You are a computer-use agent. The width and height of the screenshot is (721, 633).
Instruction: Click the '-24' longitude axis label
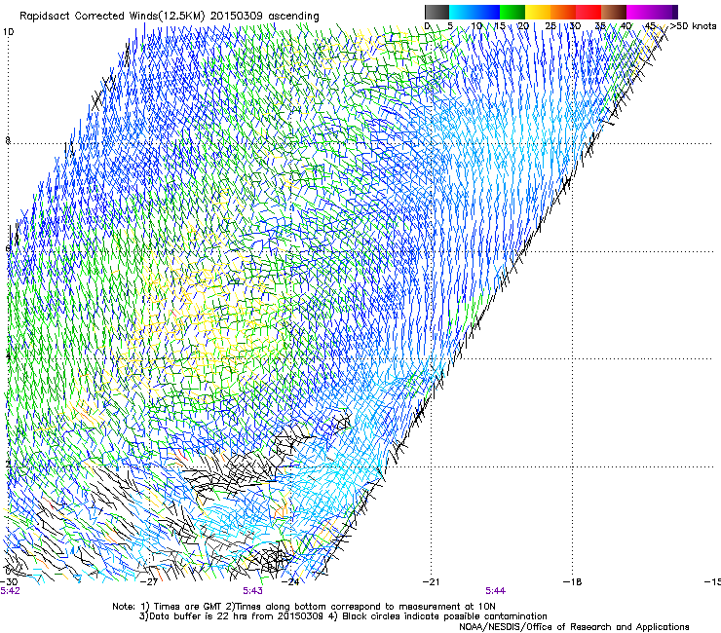click(x=290, y=582)
